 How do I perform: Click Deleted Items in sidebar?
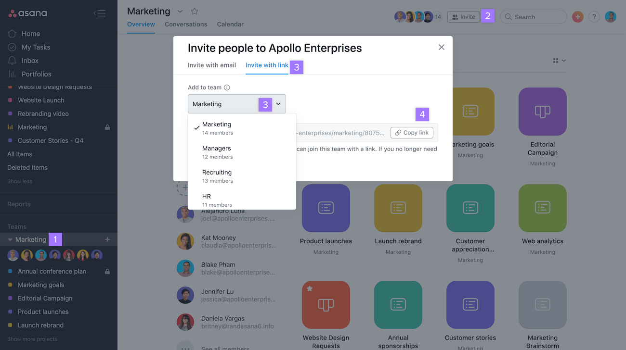tap(27, 167)
